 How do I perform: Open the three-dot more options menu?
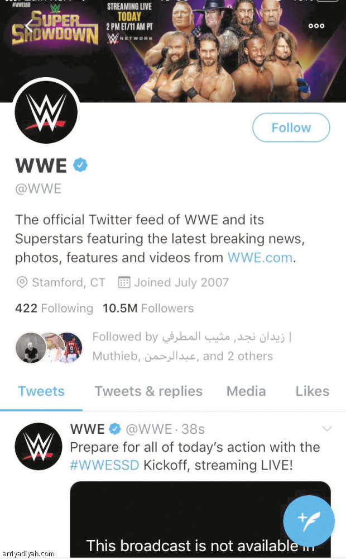pos(316,26)
